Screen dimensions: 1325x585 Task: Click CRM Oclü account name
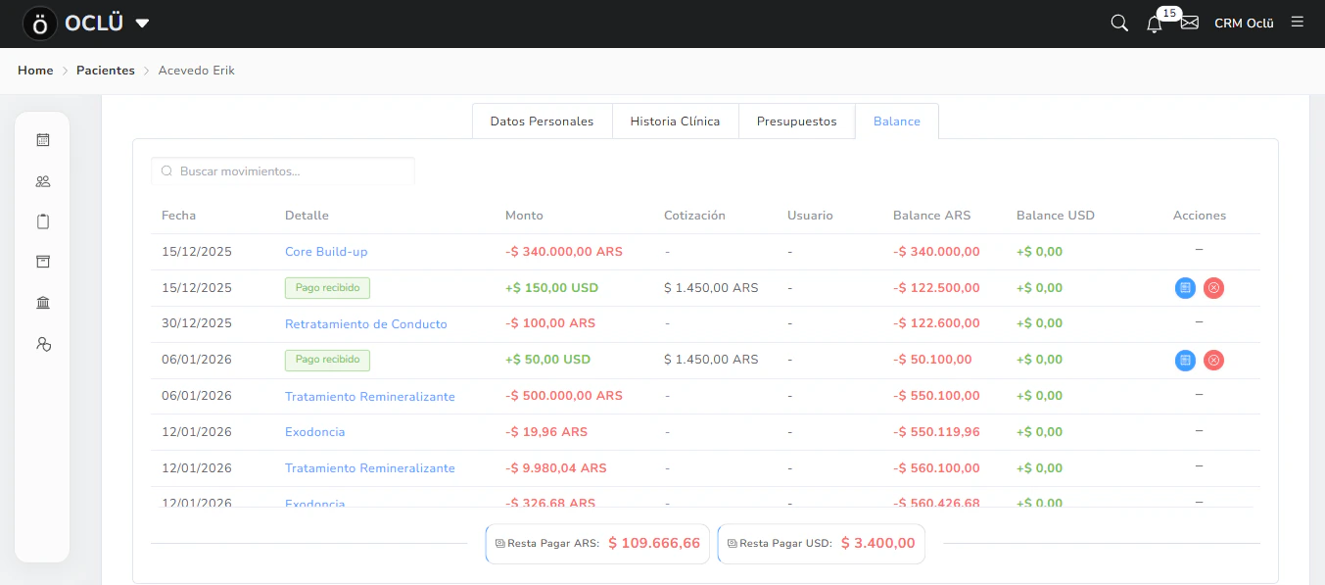tap(1244, 24)
